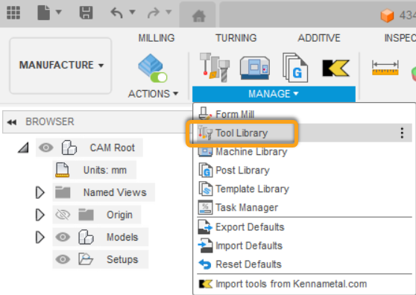Click the Reset Defaults blue arrow icon
The image size is (416, 295).
[205, 264]
